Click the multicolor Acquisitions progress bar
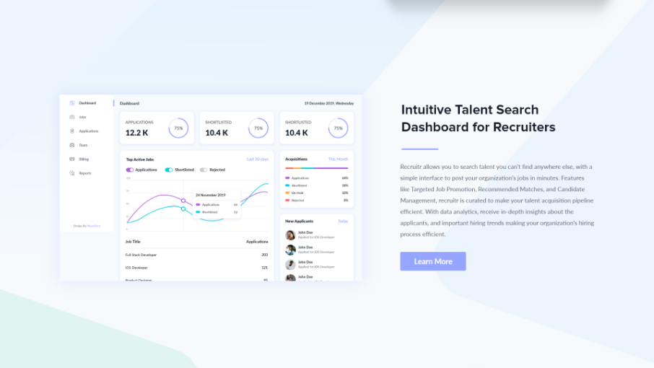Screen dimensions: 654x368 point(317,168)
